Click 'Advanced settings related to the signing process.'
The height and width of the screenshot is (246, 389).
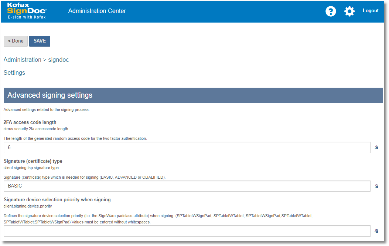pos(47,109)
